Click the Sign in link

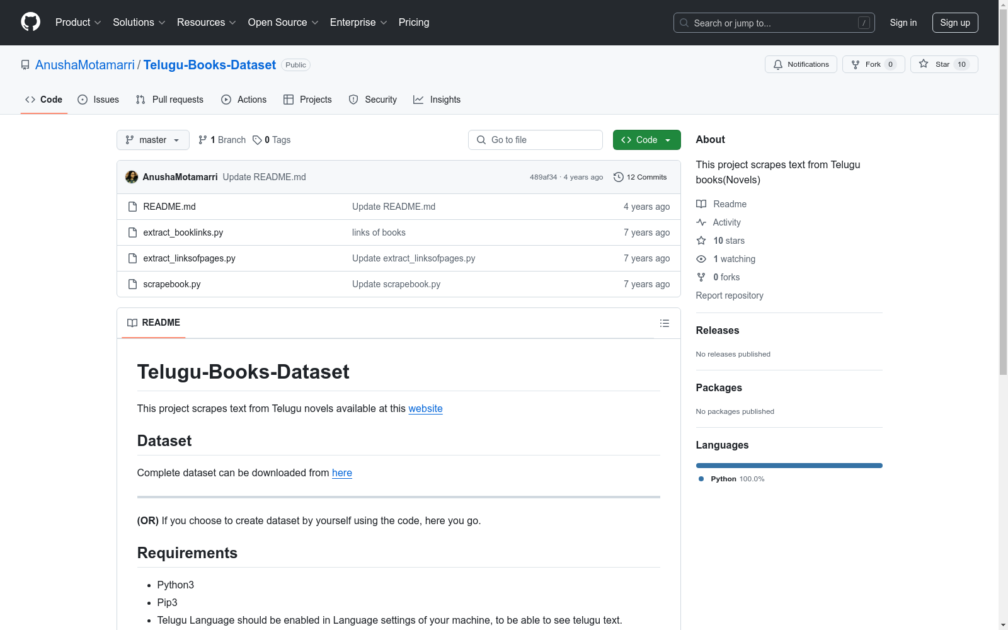[903, 23]
